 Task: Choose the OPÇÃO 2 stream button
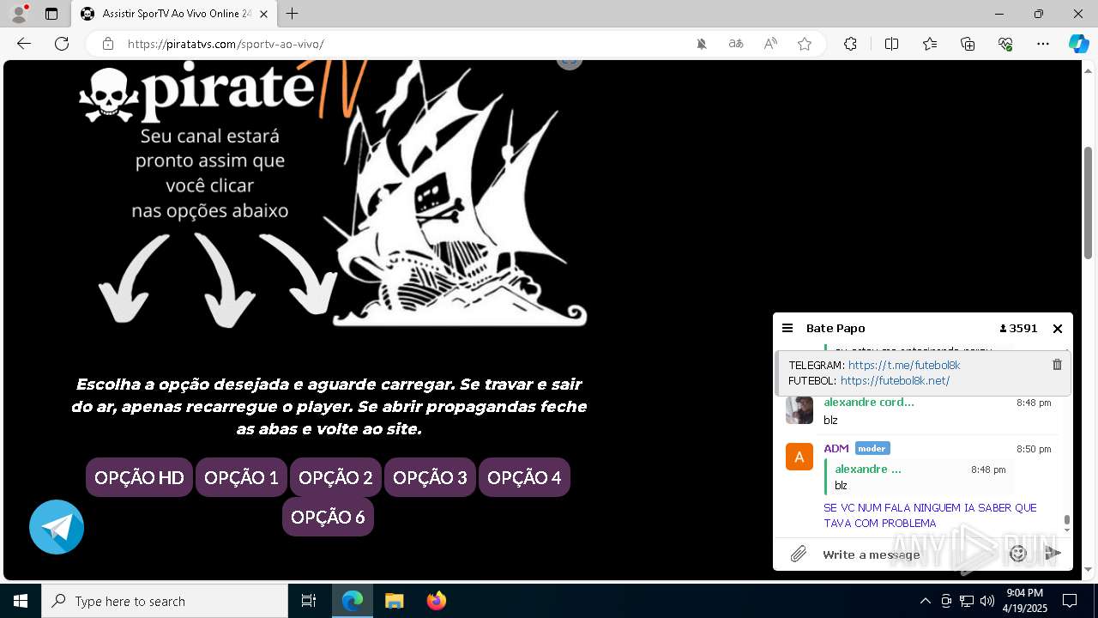click(x=335, y=477)
